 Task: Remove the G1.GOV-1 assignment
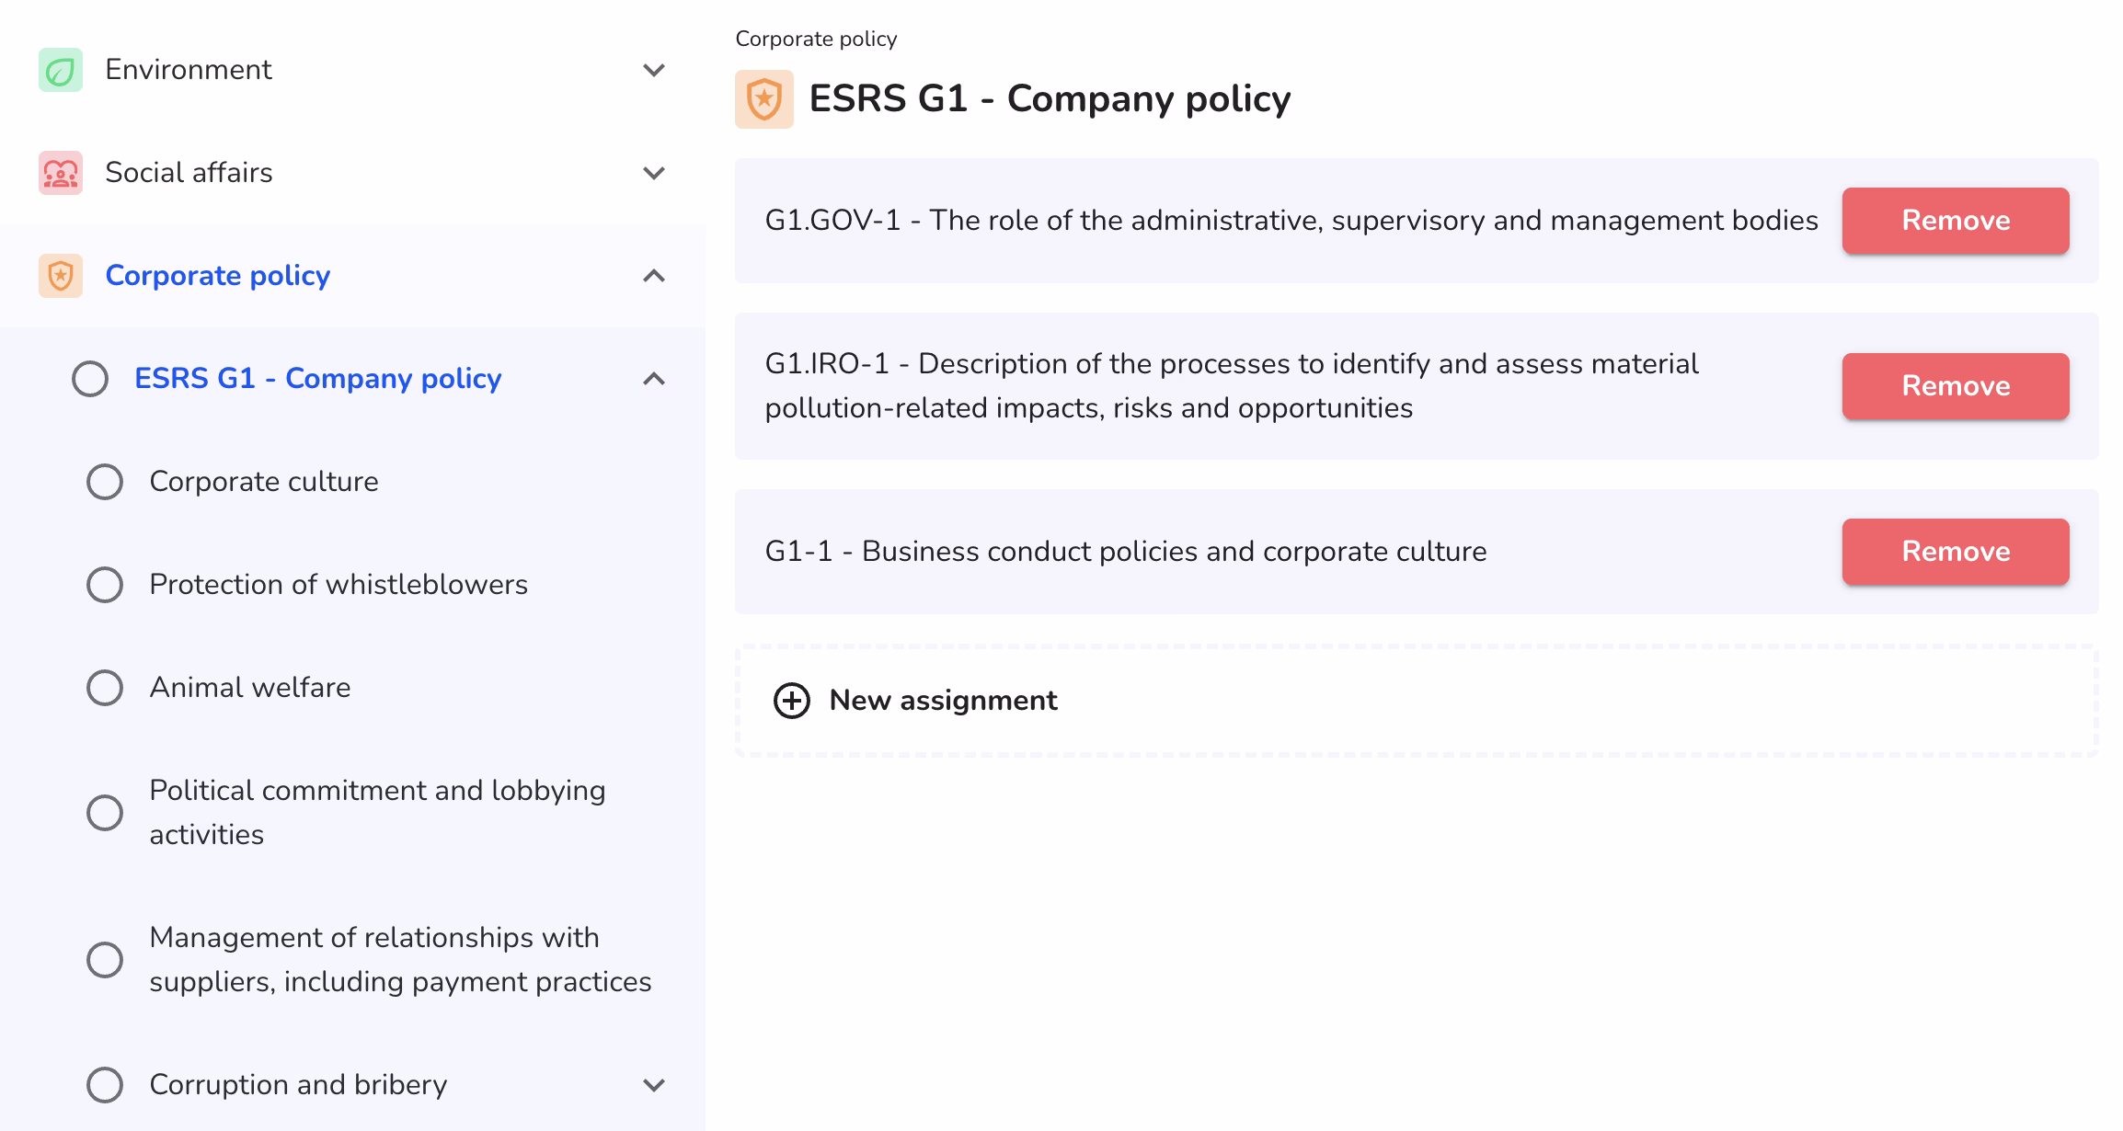(x=1955, y=221)
